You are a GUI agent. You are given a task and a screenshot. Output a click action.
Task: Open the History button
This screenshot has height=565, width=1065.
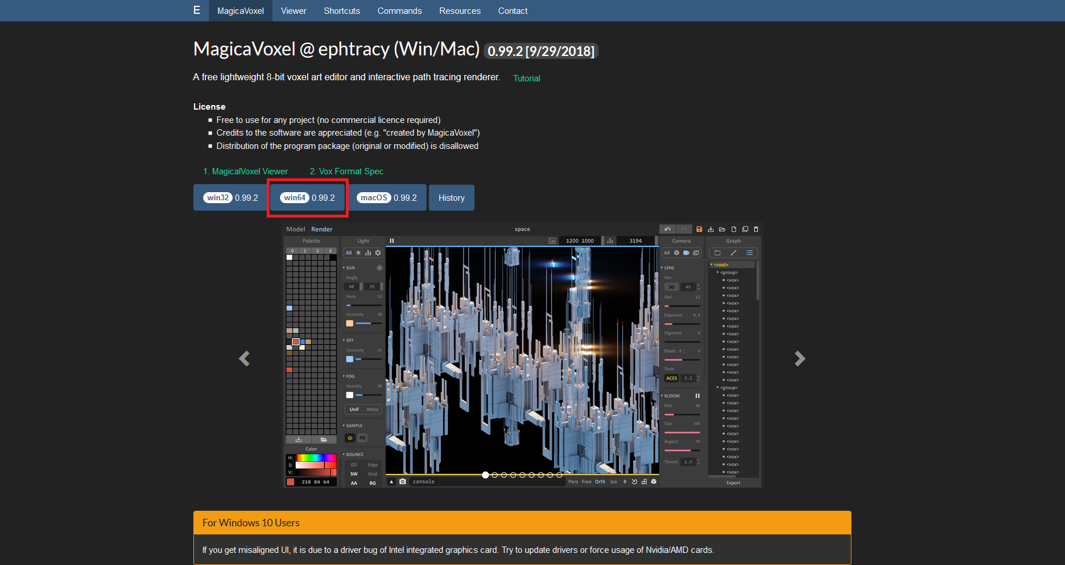[x=451, y=197]
